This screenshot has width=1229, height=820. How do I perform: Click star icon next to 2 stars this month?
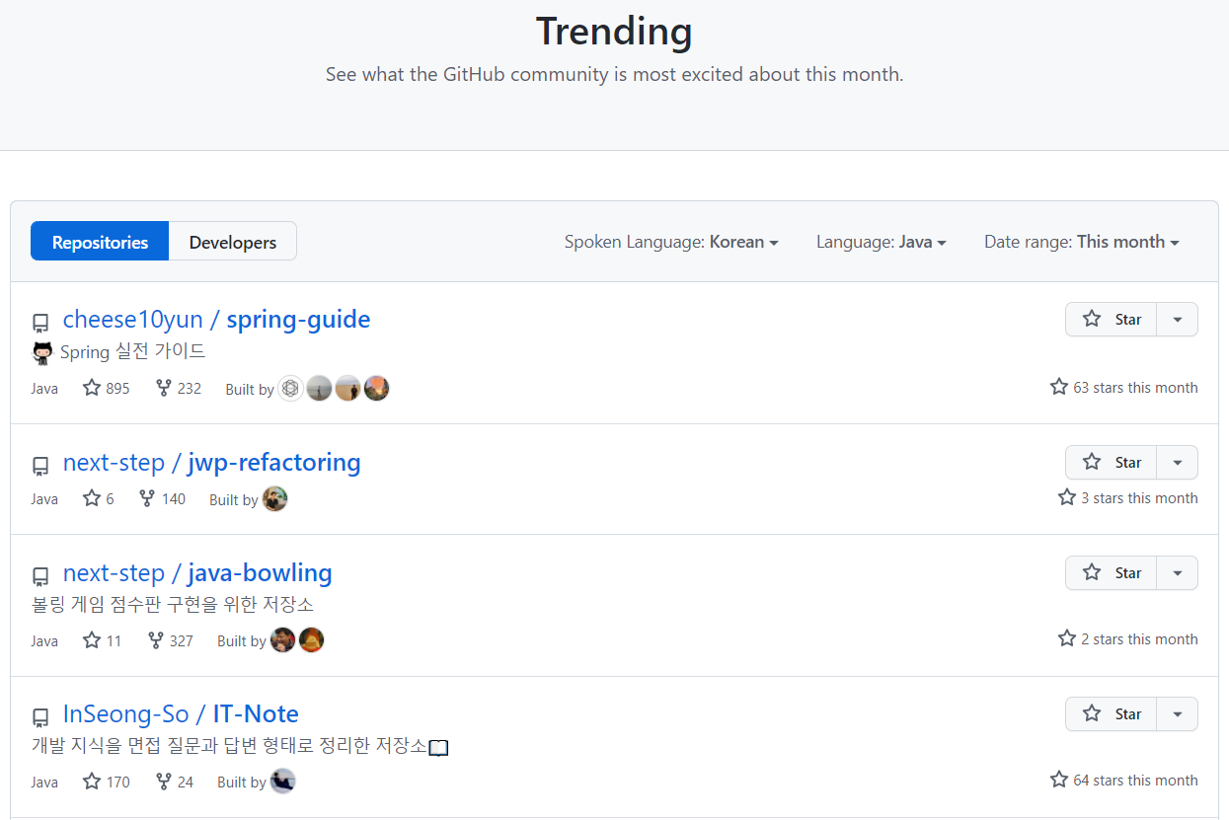click(1067, 638)
